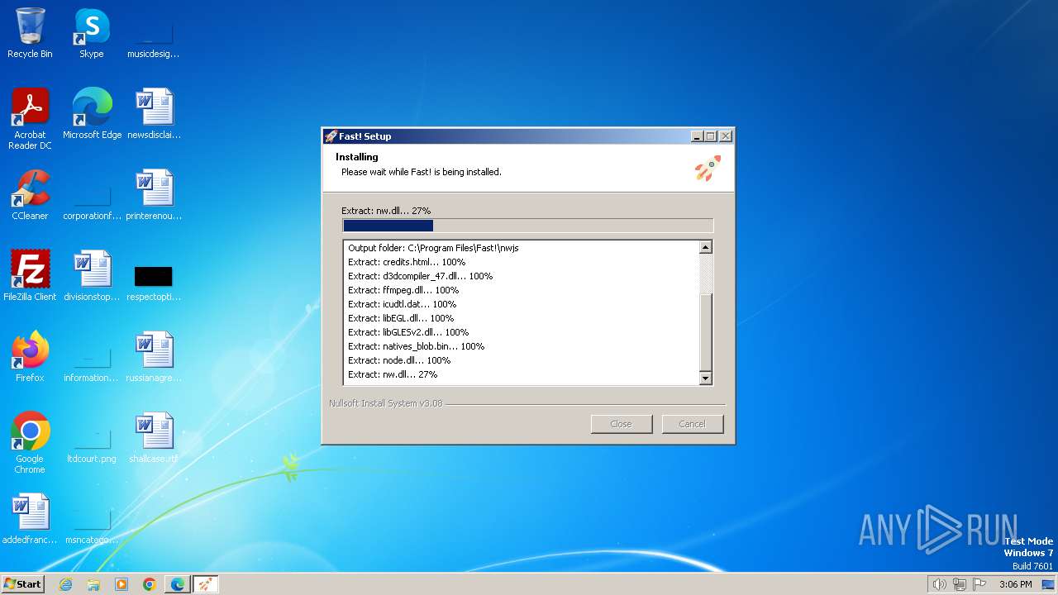Launch Microsoft Edge desktop shortcut
Image resolution: width=1058 pixels, height=595 pixels.
(x=92, y=114)
